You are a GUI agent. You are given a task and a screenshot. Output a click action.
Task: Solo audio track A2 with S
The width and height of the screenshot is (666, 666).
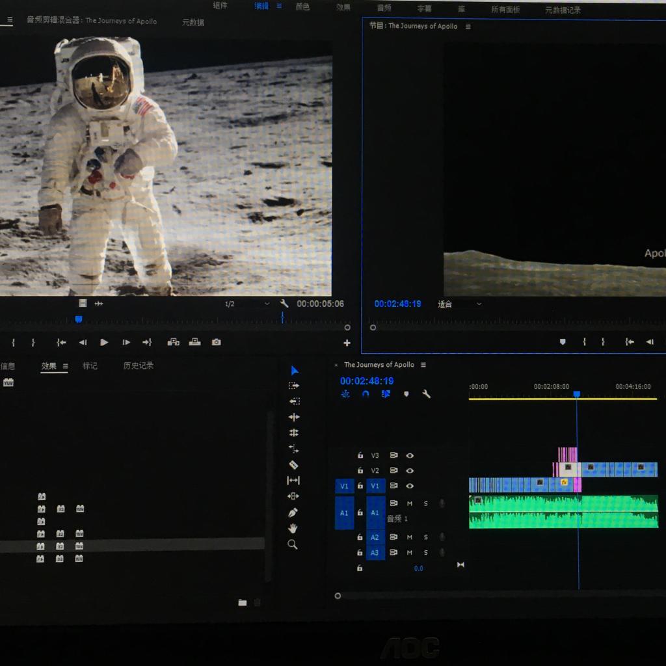click(426, 537)
